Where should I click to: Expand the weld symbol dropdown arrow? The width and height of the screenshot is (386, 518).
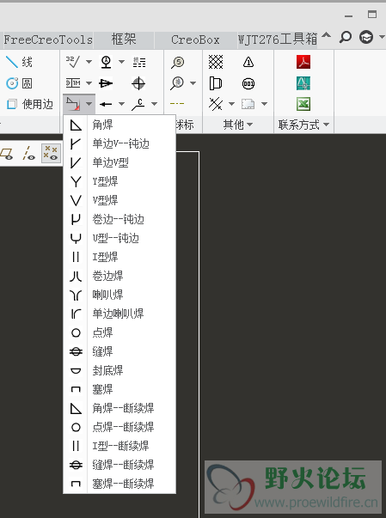89,104
